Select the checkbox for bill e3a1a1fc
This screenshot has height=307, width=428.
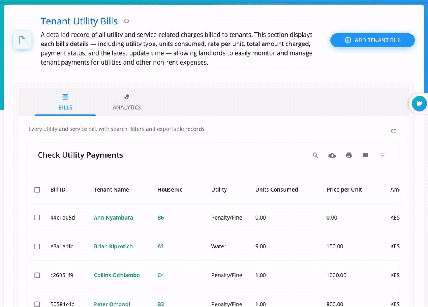pyautogui.click(x=37, y=246)
